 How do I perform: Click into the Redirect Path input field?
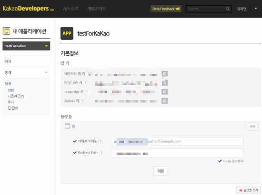coord(178,153)
